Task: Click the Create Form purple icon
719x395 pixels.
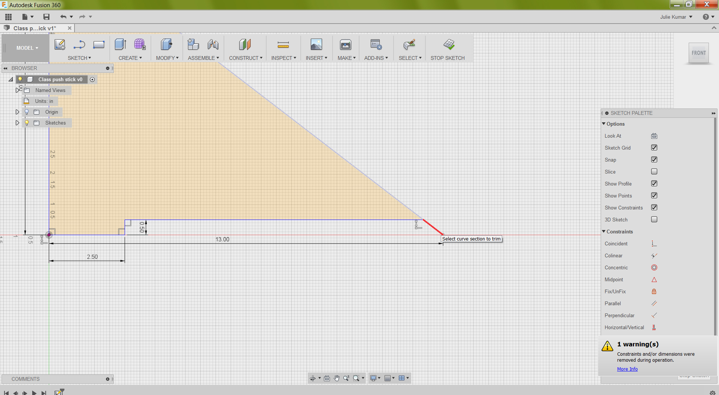Action: pyautogui.click(x=140, y=45)
